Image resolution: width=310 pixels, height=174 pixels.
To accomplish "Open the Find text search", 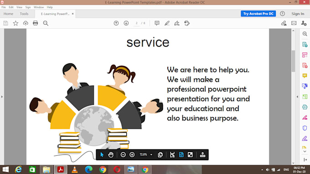I will click(46, 23).
